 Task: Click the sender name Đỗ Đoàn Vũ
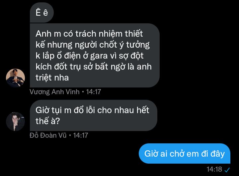pyautogui.click(x=48, y=135)
